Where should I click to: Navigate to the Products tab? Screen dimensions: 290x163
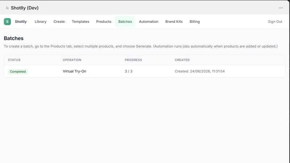point(104,22)
